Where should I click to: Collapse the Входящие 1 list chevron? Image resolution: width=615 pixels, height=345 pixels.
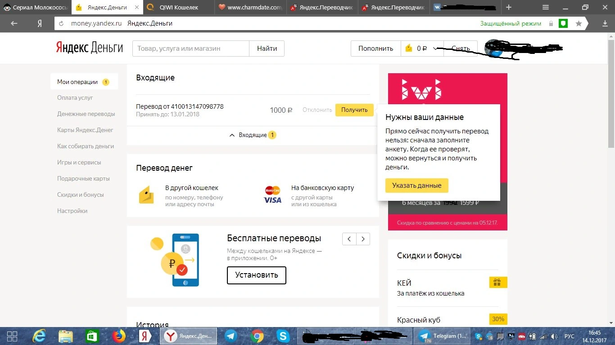(232, 135)
